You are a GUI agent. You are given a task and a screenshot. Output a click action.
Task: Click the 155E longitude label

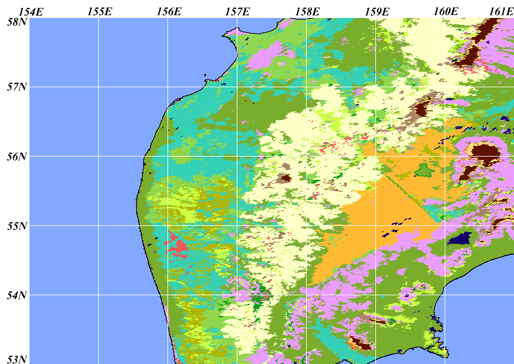[100, 12]
